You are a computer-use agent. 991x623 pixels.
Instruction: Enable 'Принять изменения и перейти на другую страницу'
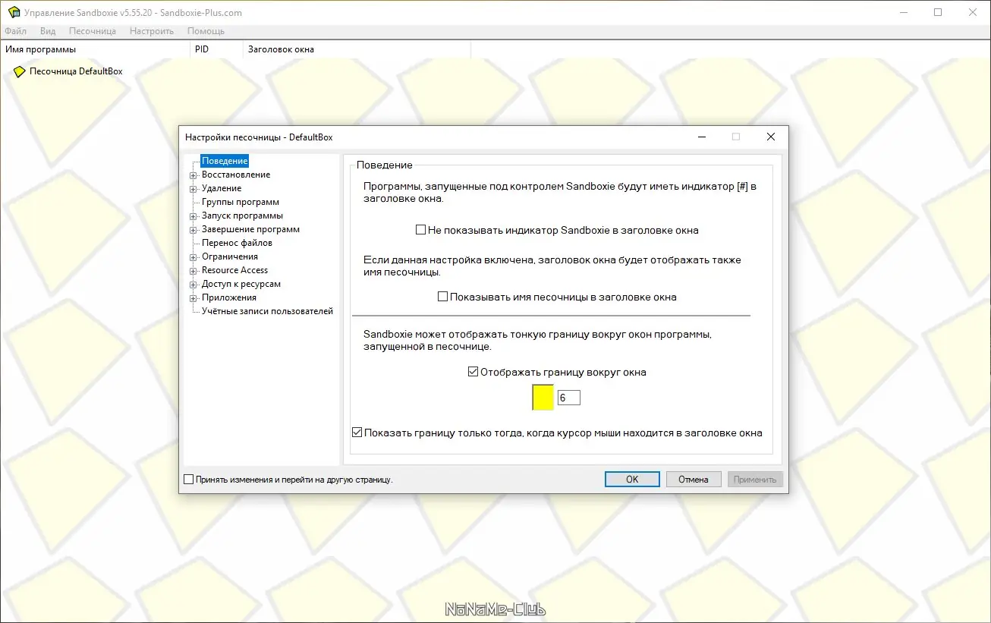(x=187, y=479)
